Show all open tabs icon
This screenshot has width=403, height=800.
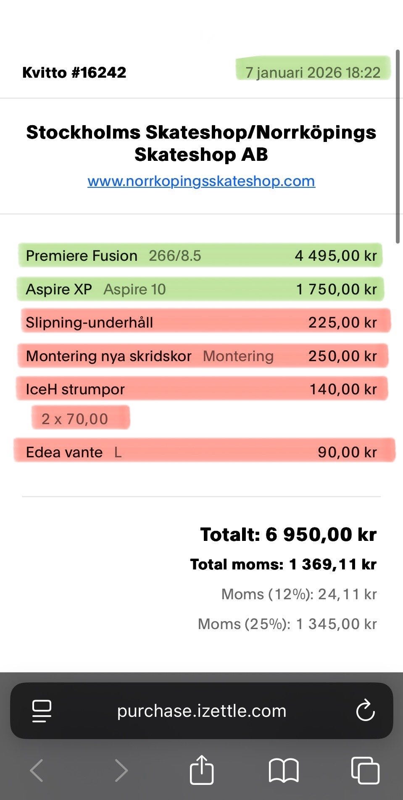[x=365, y=770]
